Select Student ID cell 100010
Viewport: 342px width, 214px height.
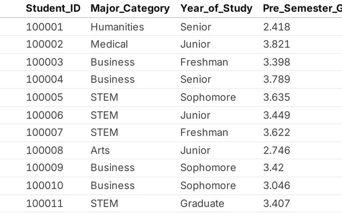coord(44,186)
